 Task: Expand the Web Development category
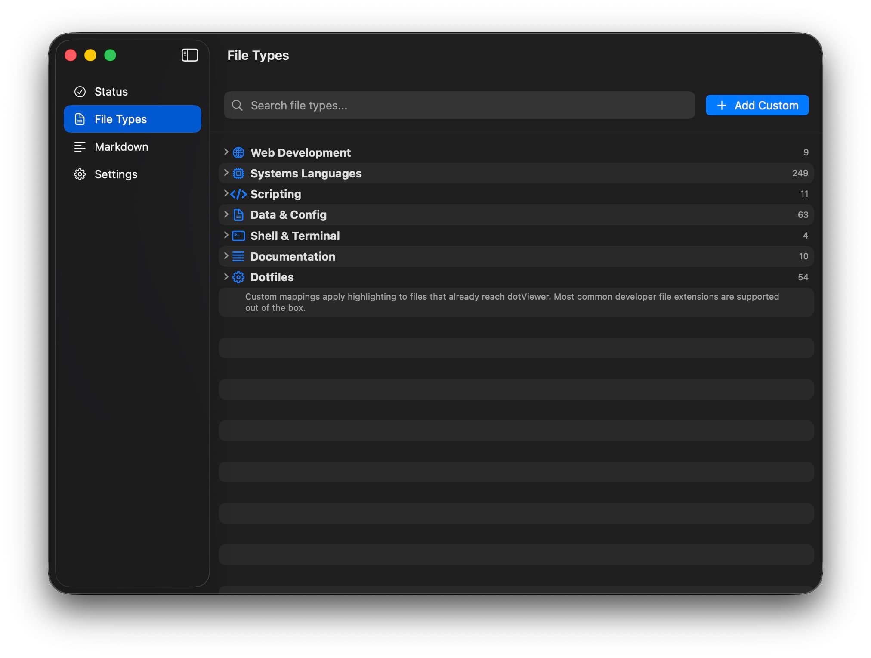tap(226, 152)
